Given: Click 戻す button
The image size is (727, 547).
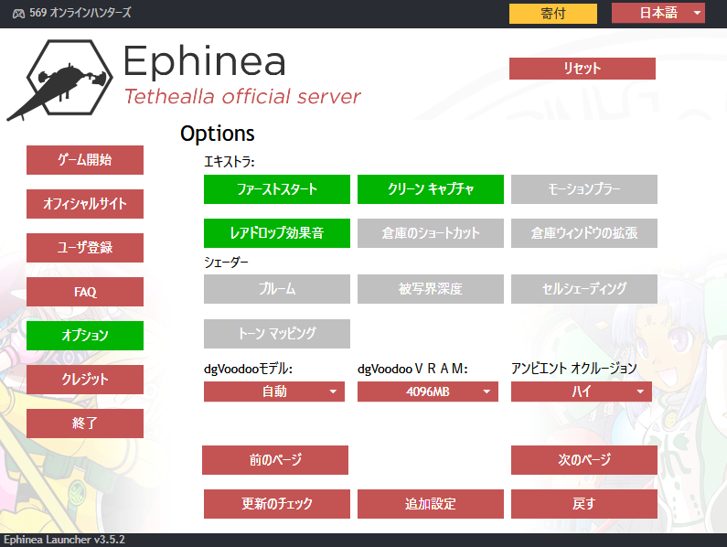Looking at the screenshot, I should click(584, 504).
